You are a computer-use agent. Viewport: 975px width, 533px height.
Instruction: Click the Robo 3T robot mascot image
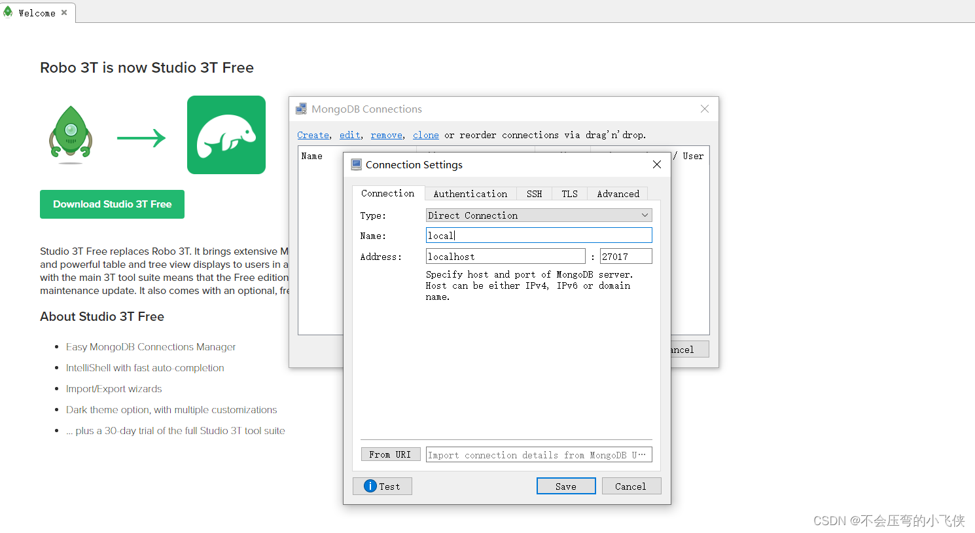(71, 135)
